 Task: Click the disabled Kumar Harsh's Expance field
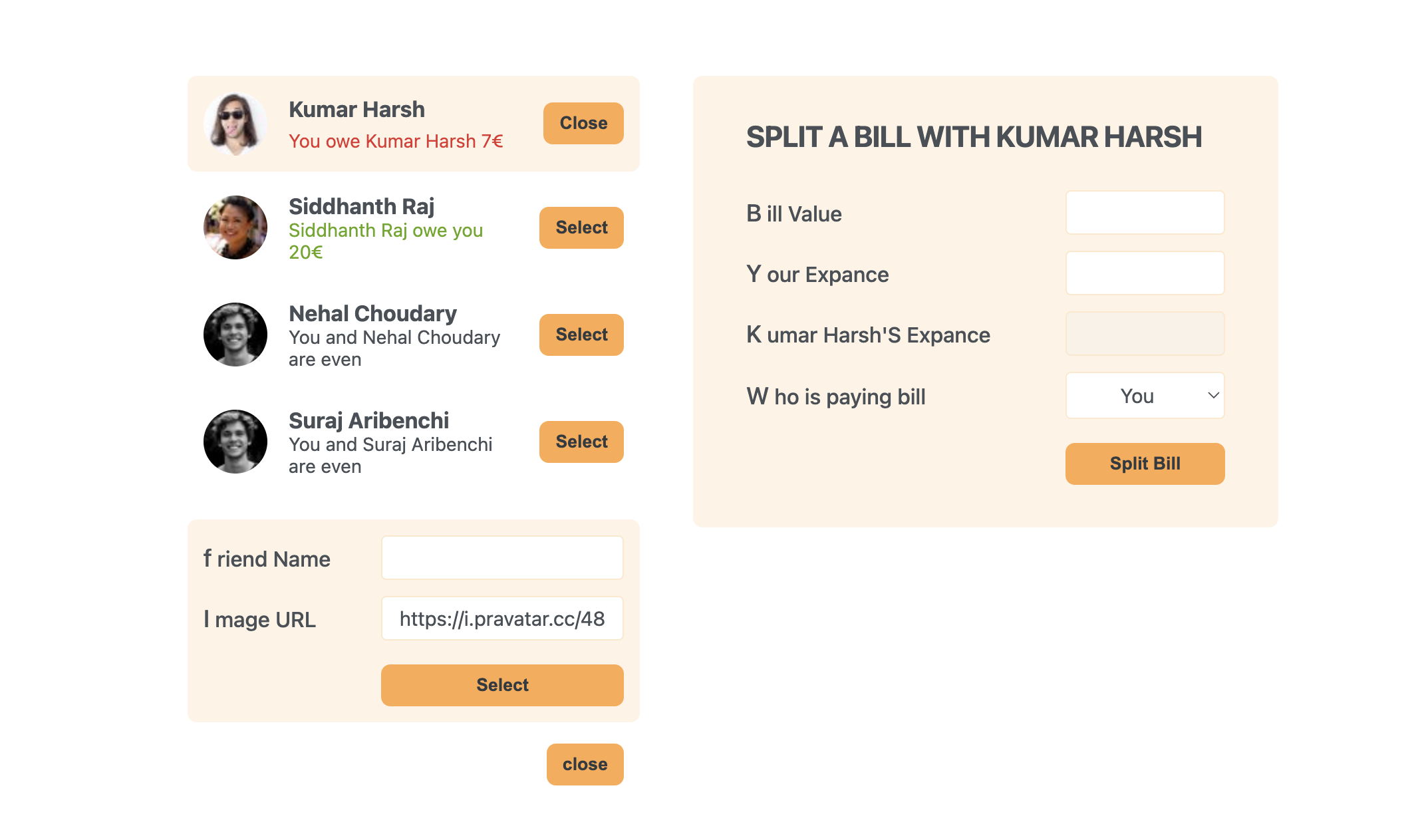[x=1145, y=334]
